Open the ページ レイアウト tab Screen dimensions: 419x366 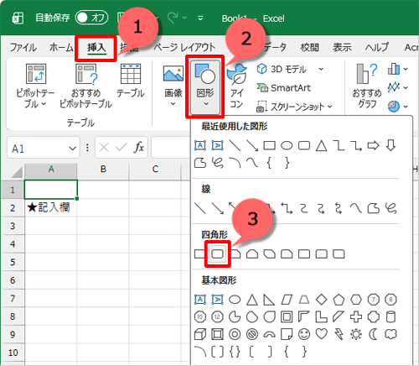184,47
